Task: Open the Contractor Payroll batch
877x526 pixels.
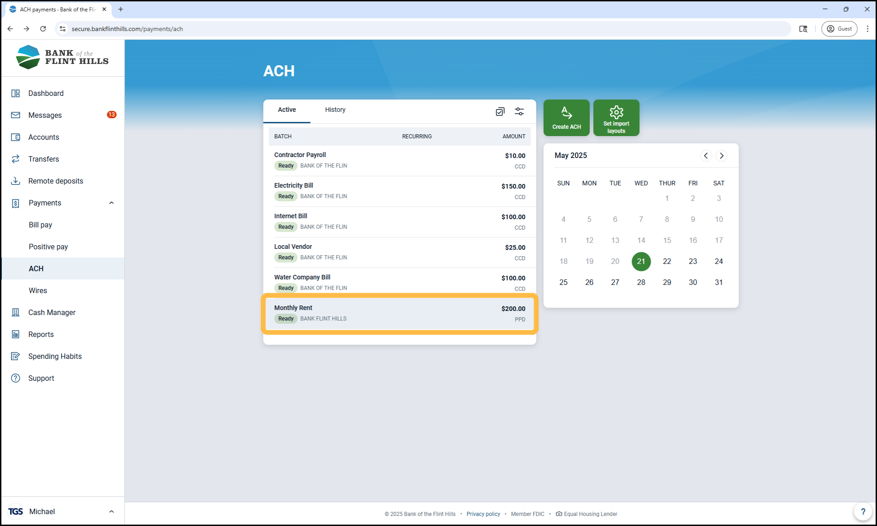Action: click(399, 160)
